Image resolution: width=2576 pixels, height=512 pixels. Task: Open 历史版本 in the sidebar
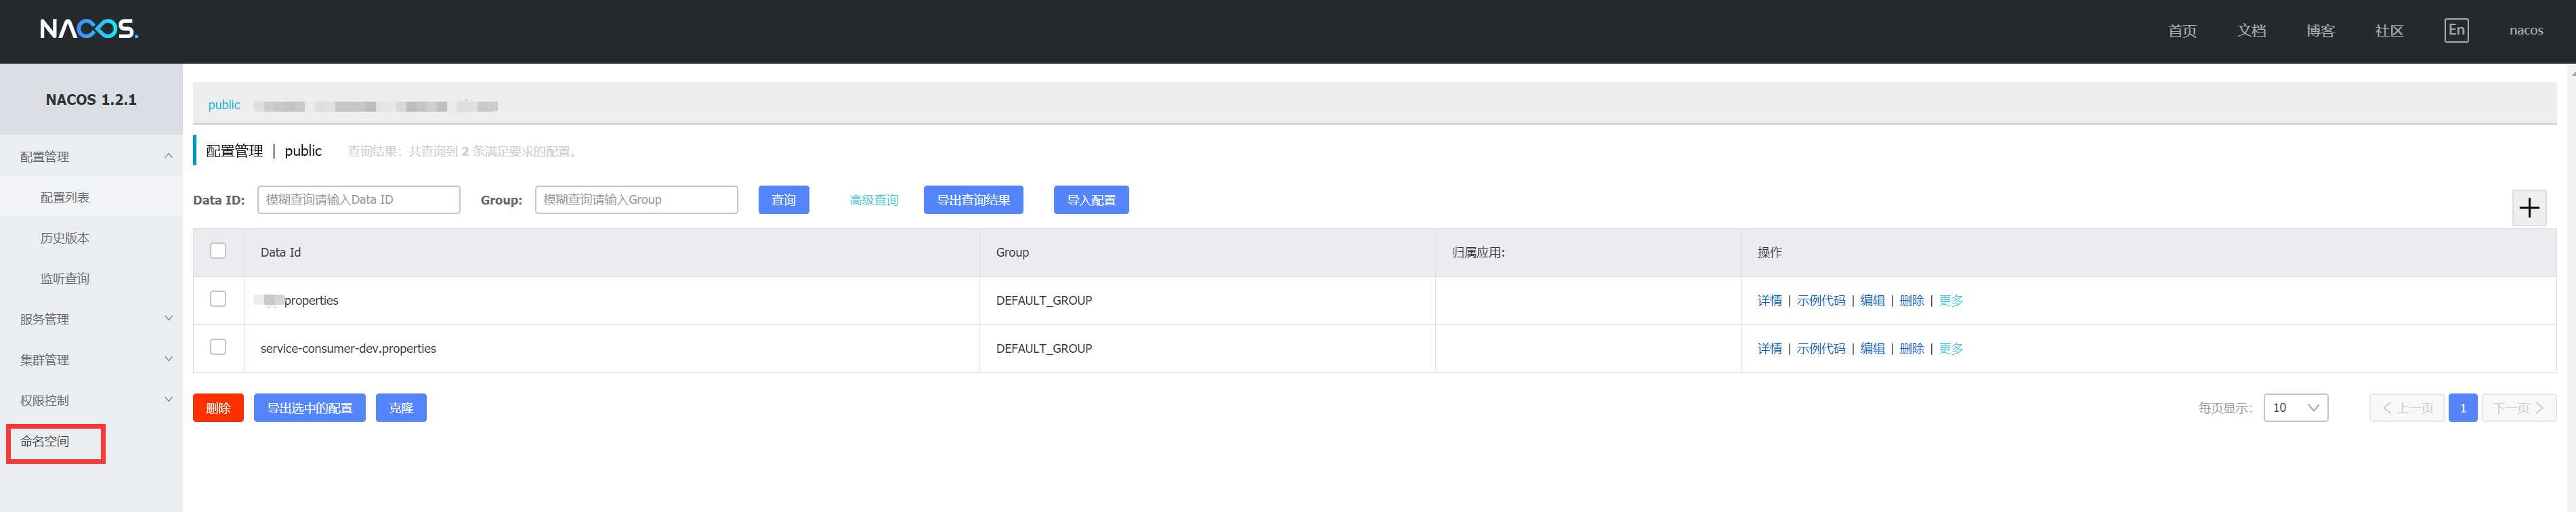point(65,238)
